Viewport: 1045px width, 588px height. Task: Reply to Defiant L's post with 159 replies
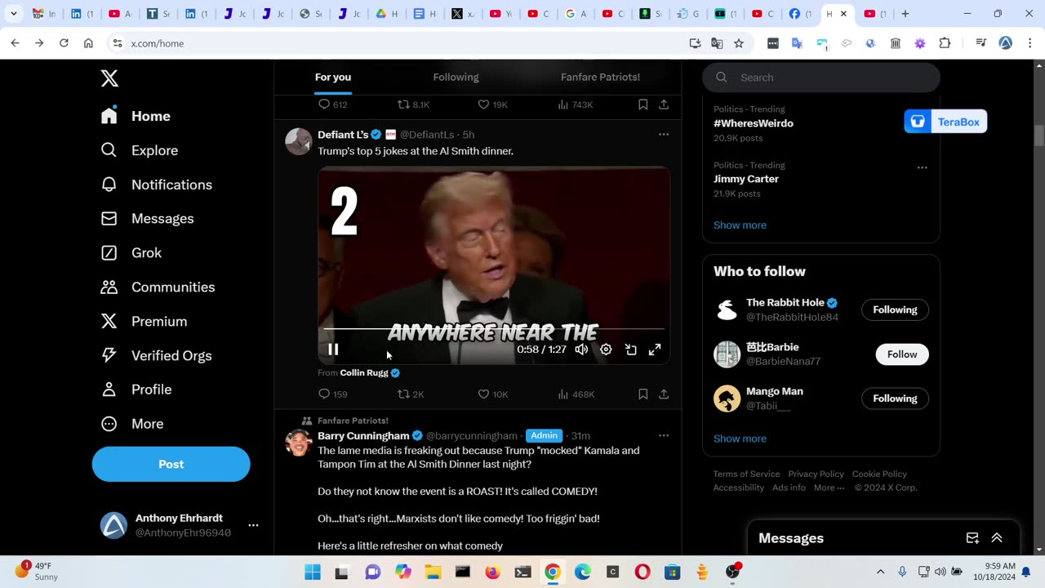coord(332,394)
